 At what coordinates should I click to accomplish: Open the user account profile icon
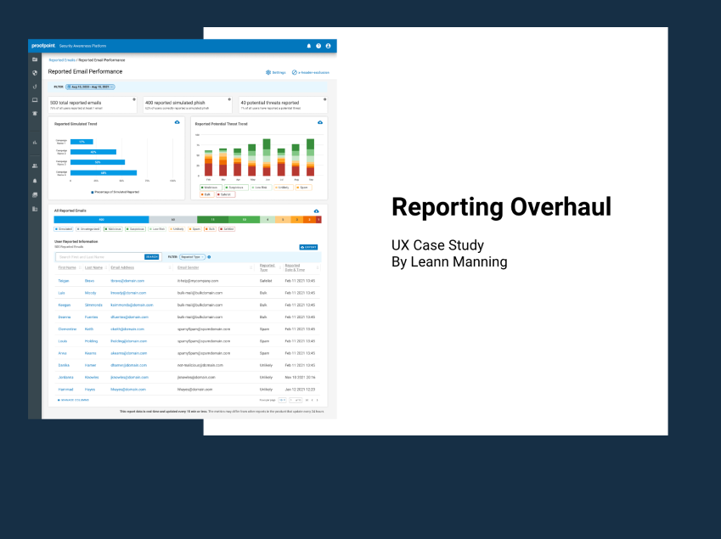pos(329,46)
